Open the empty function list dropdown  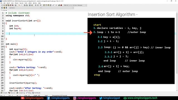click(x=58, y=8)
